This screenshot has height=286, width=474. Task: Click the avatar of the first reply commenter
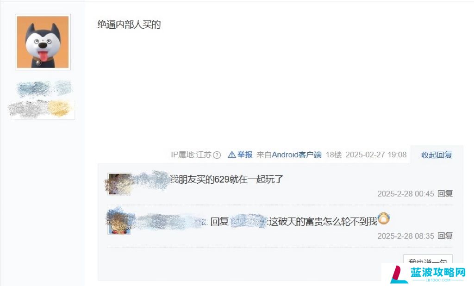[119, 184]
